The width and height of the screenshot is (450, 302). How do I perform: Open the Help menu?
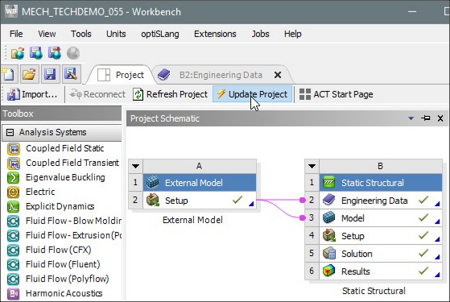coord(292,34)
